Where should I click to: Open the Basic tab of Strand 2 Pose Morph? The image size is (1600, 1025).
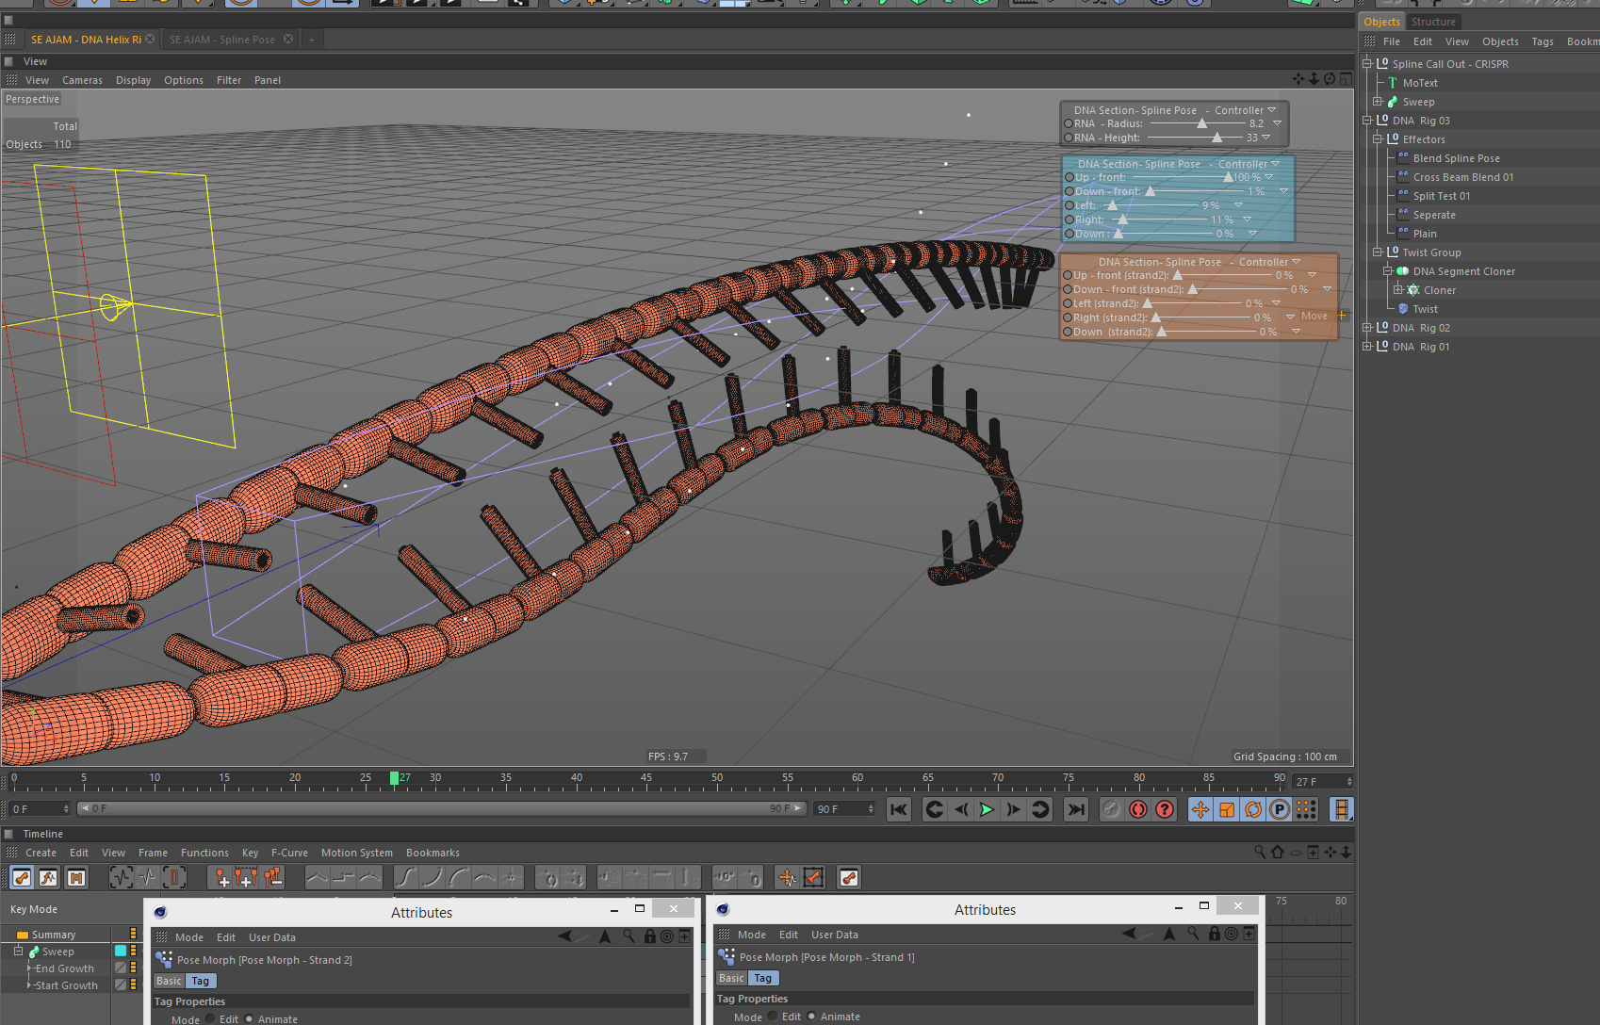pyautogui.click(x=169, y=981)
